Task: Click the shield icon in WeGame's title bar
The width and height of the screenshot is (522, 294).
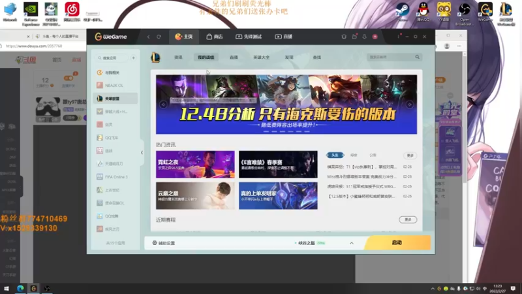Action: coord(344,37)
